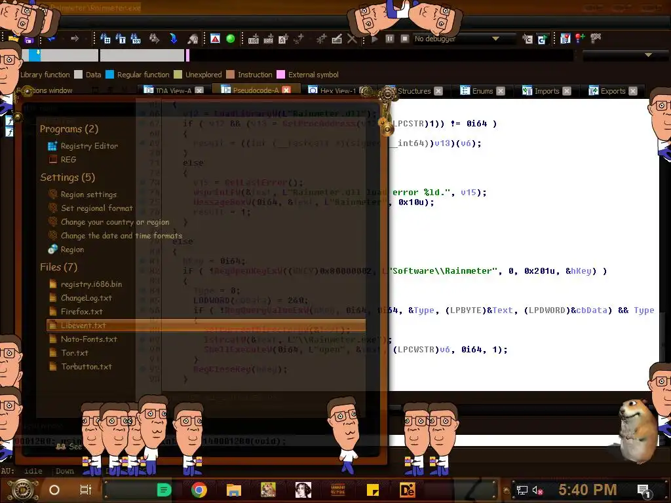
Task: Open Google Chrome from the taskbar
Action: point(199,490)
